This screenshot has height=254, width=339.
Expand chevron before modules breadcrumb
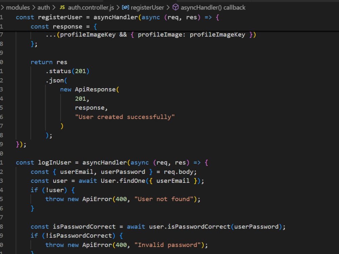[2, 7]
